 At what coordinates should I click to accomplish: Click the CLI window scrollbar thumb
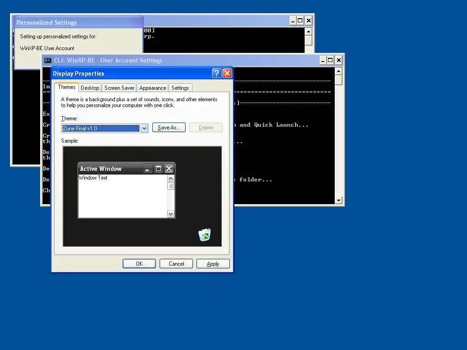[338, 80]
